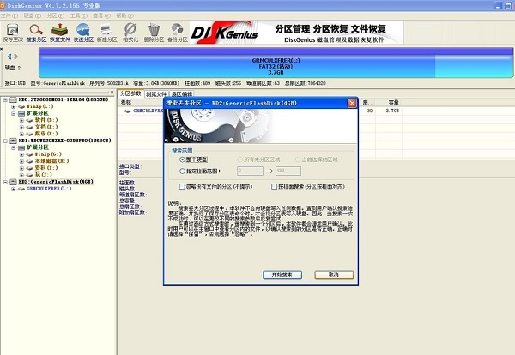Collapse the HD0 disk node in the tree
Viewport: 515px width, 355px height.
(5, 99)
